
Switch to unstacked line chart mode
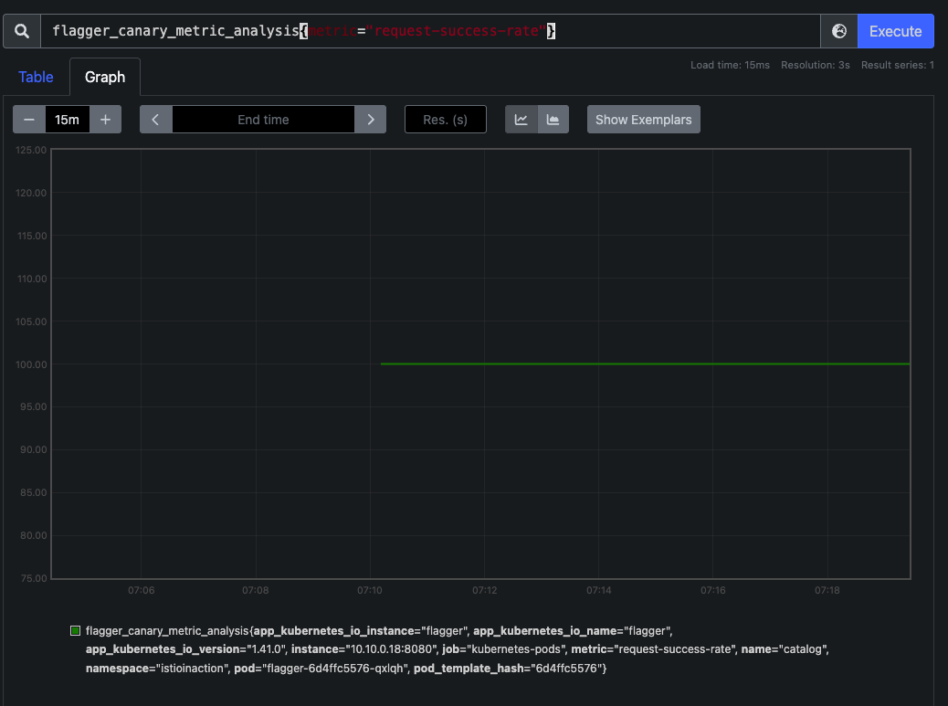521,119
